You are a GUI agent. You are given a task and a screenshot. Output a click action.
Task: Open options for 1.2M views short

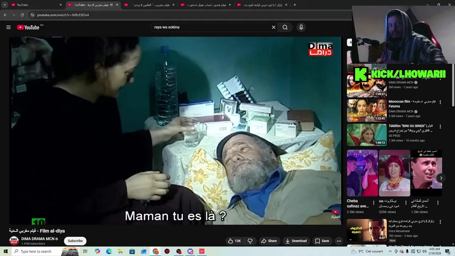click(438, 203)
